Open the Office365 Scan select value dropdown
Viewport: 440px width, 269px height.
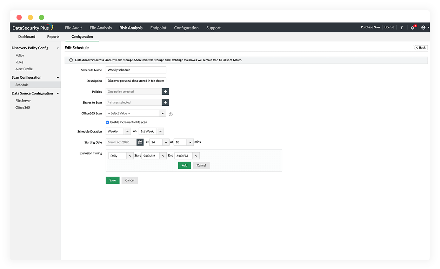136,113
